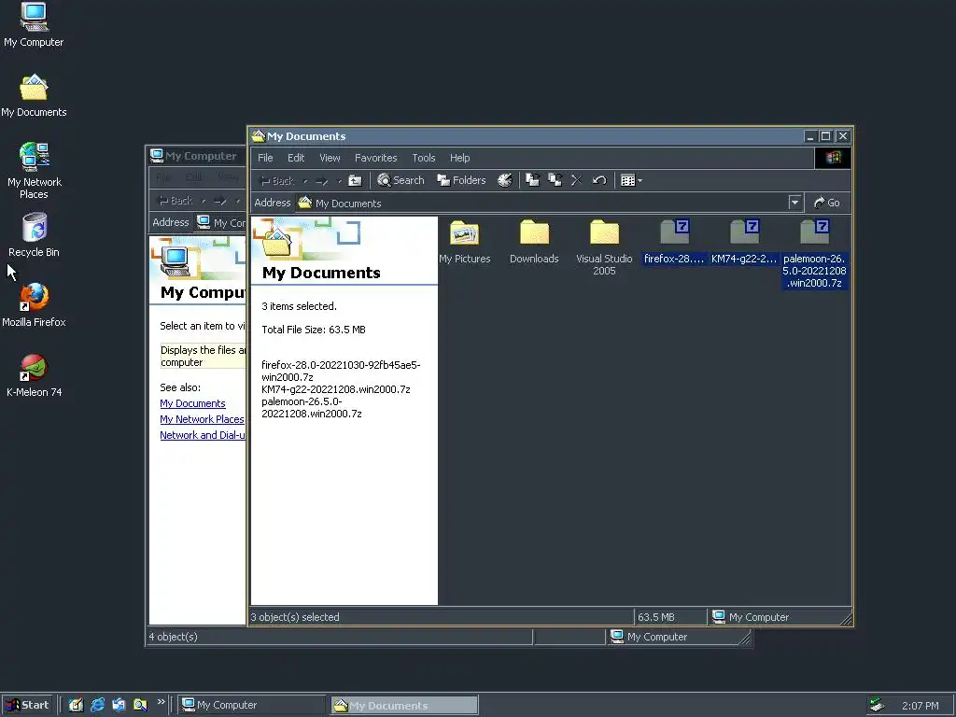Toggle the Folders pane button

click(x=461, y=180)
